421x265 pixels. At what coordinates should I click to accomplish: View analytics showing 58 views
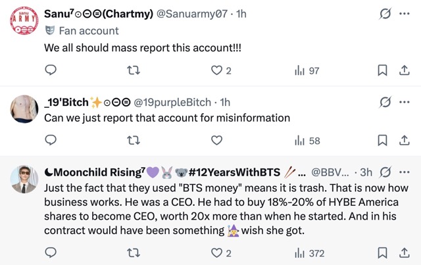tap(307, 140)
